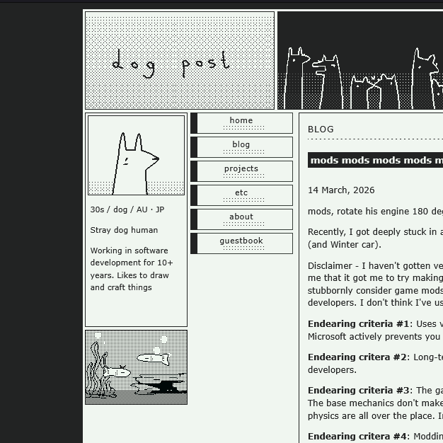The width and height of the screenshot is (443, 443).
Task: Visit the guestbook page
Action: 241,243
